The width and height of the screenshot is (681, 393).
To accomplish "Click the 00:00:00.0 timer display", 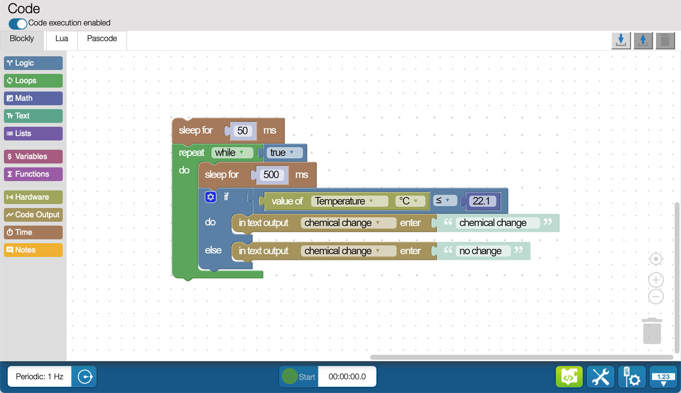I will pos(347,377).
